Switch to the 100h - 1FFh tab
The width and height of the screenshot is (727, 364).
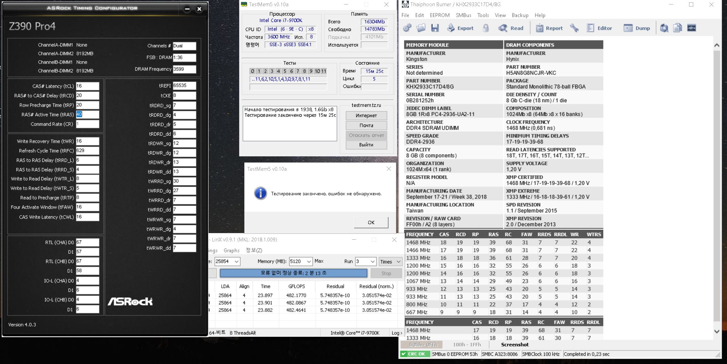(x=467, y=344)
